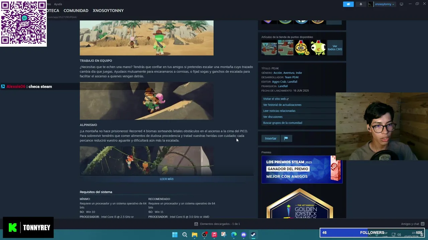Select the green bird sticker
The width and height of the screenshot is (428, 240).
point(318,48)
